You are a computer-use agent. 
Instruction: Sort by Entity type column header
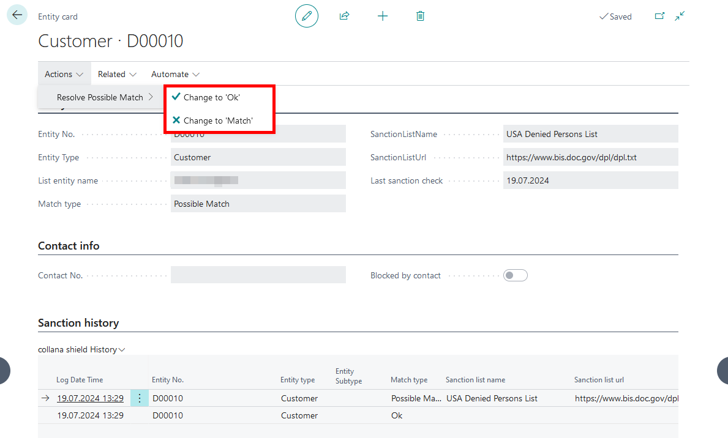click(x=298, y=379)
